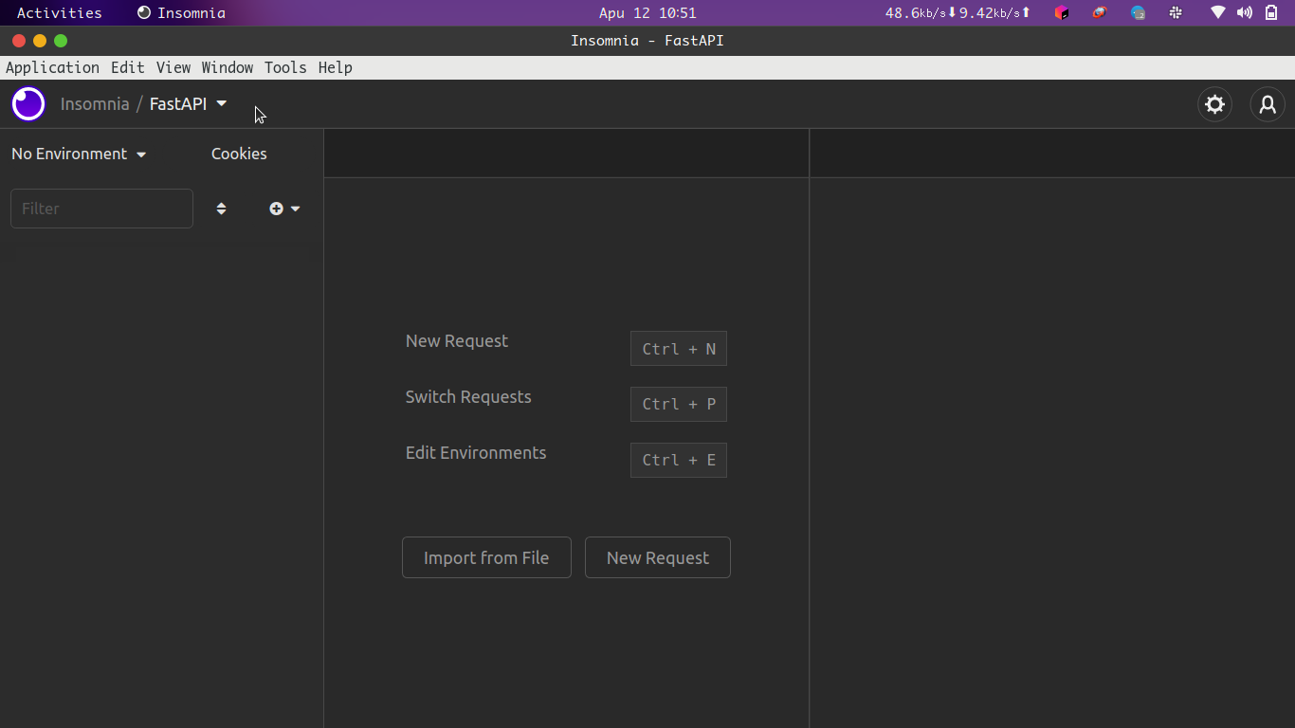Open the No Environment dropdown
Viewport: 1295px width, 728px height.
(x=79, y=154)
